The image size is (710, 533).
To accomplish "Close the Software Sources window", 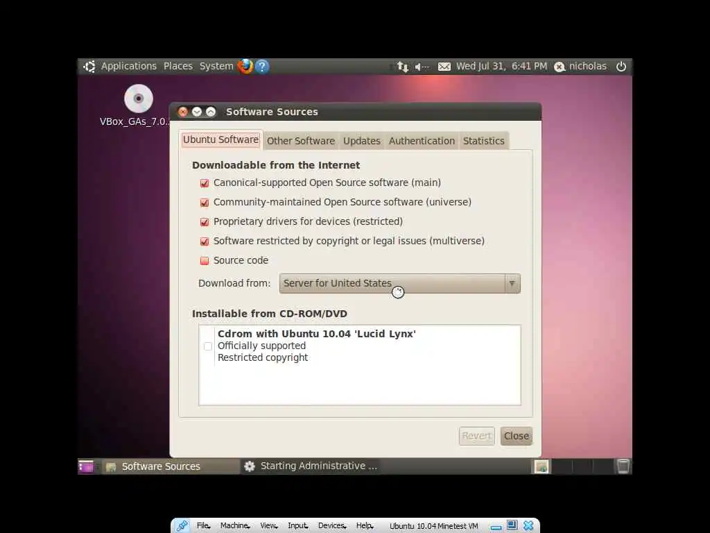I will 183,112.
